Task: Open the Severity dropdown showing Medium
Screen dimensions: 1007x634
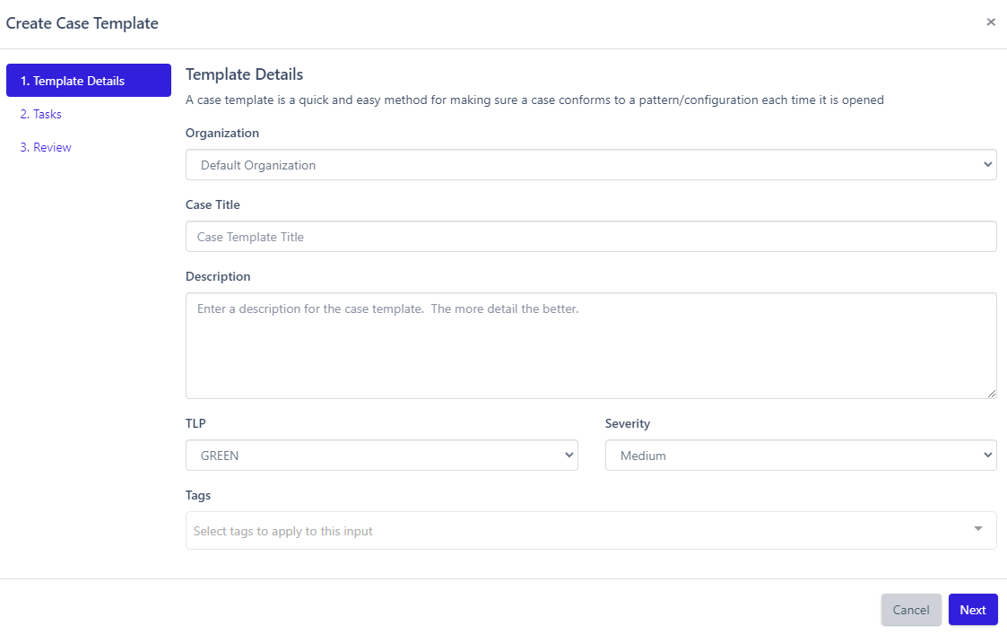Action: (801, 456)
